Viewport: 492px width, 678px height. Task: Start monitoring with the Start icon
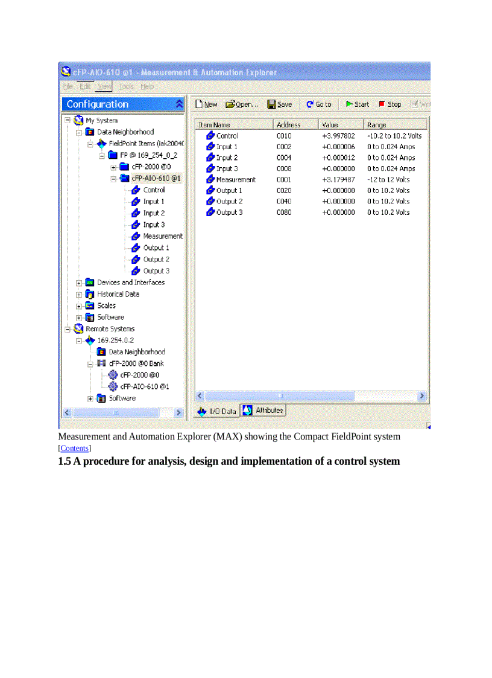[357, 104]
